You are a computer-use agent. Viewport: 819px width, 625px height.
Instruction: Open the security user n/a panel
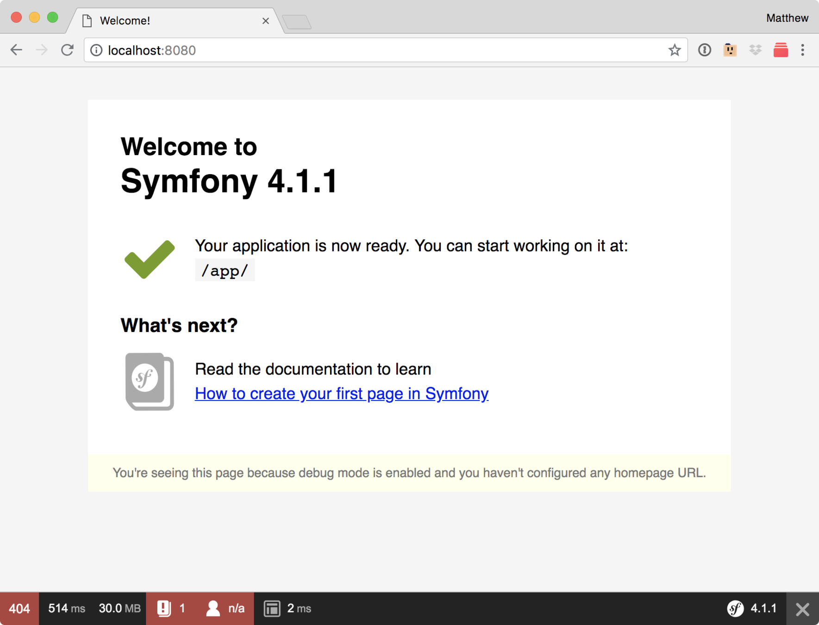225,608
